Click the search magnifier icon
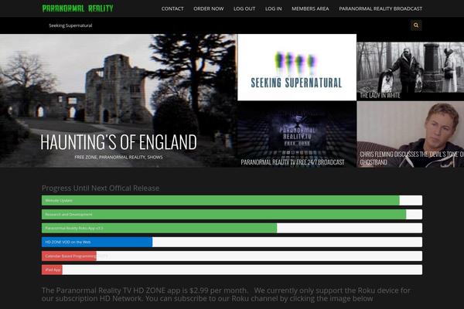The image size is (464, 309). tap(416, 25)
